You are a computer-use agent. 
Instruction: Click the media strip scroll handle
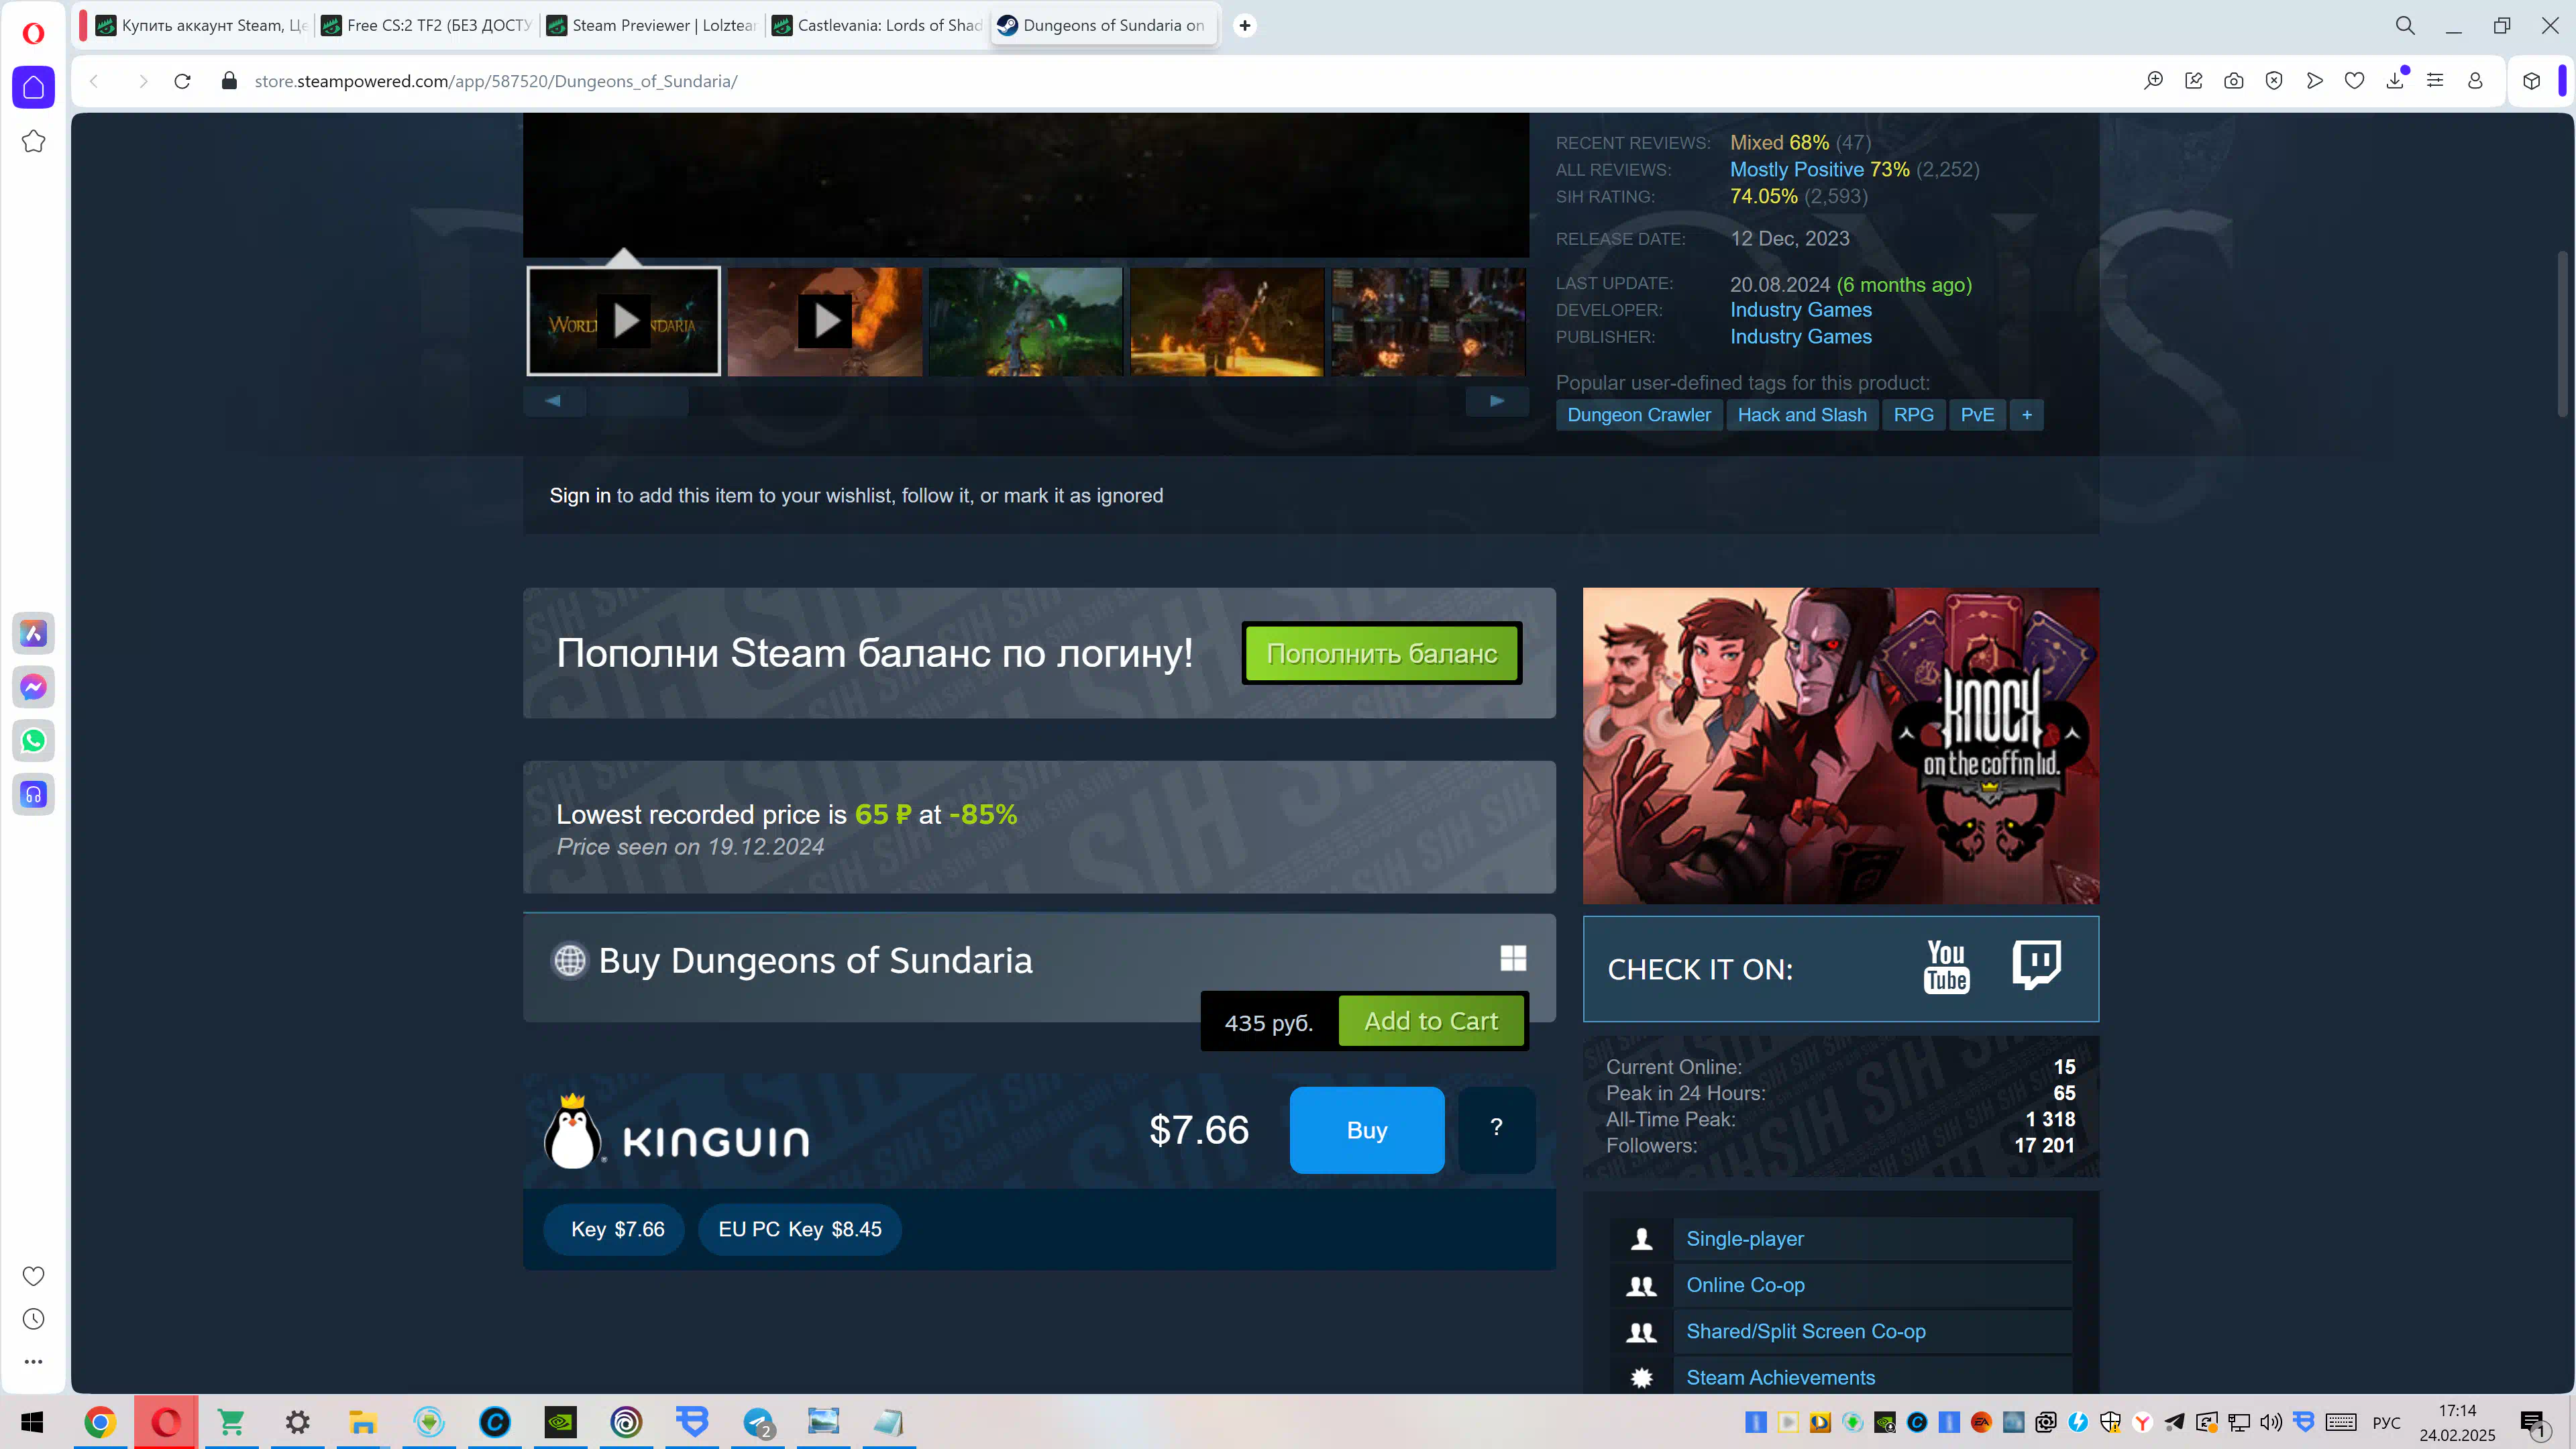[x=639, y=401]
